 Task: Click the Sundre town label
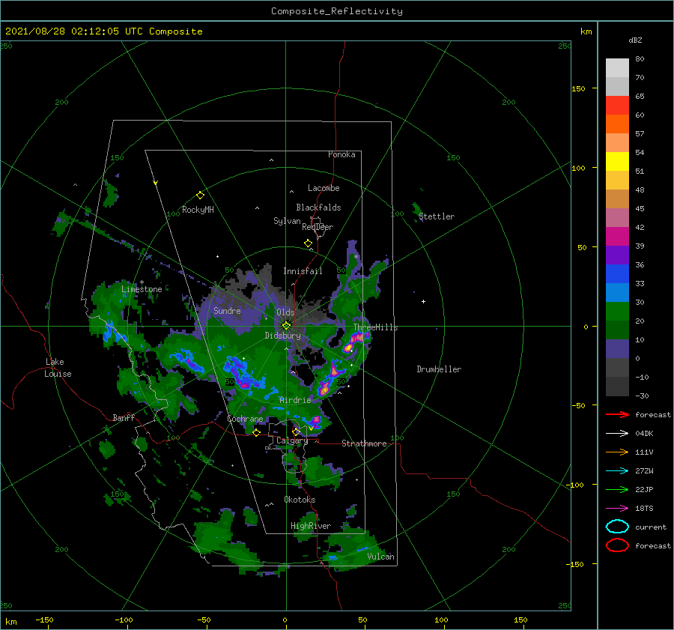point(227,311)
